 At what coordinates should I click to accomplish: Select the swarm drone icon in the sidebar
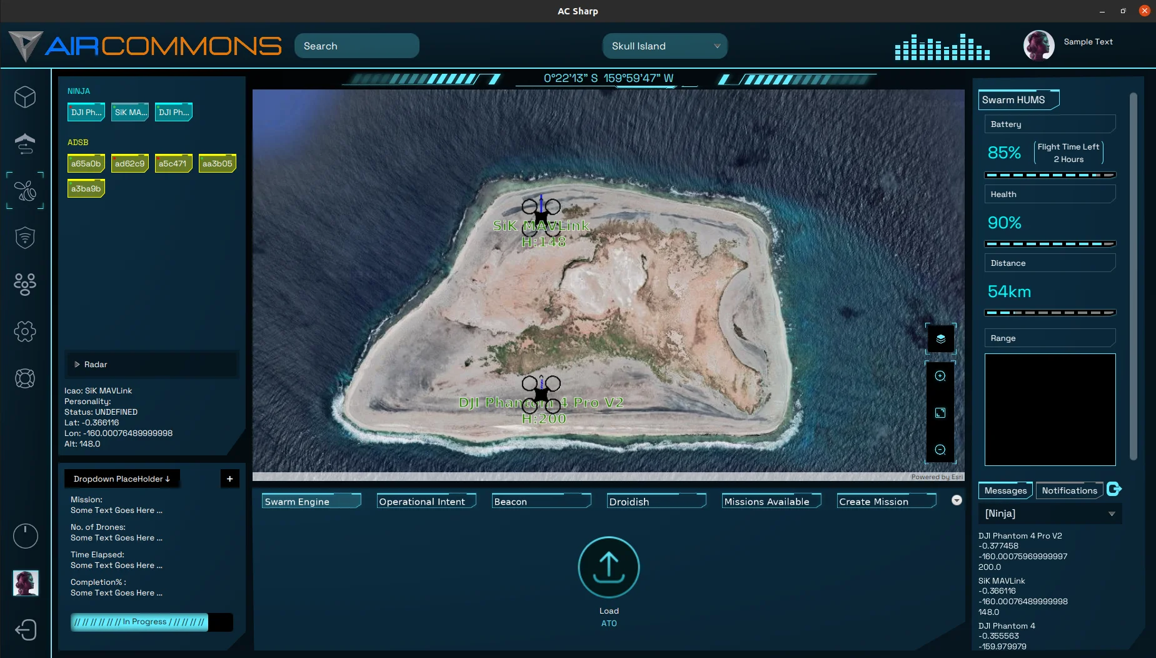25,191
